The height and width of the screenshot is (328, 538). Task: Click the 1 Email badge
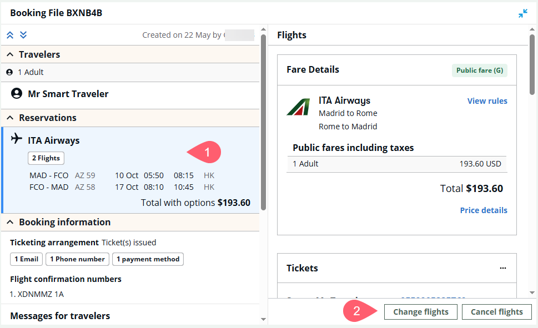point(27,259)
